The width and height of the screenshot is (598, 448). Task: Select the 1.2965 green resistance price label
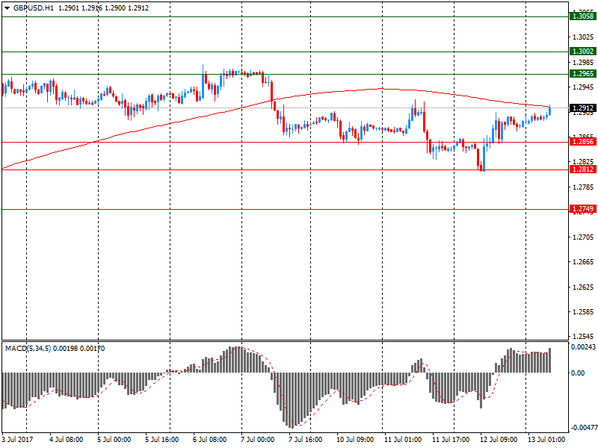pos(583,73)
